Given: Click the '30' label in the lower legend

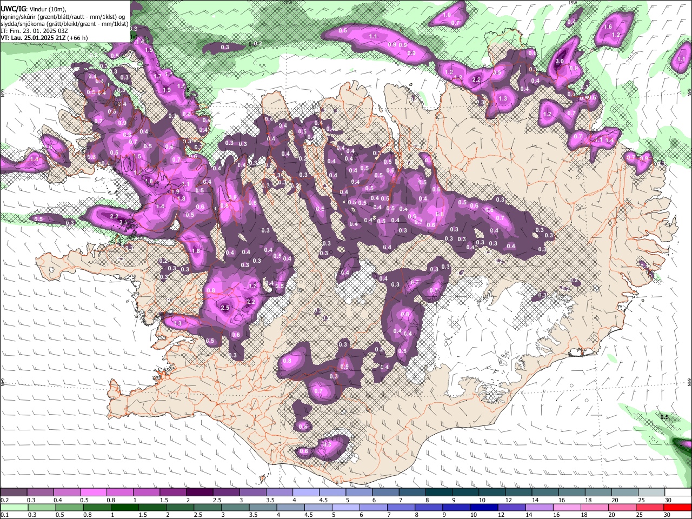Looking at the screenshot, I should pos(666,515).
